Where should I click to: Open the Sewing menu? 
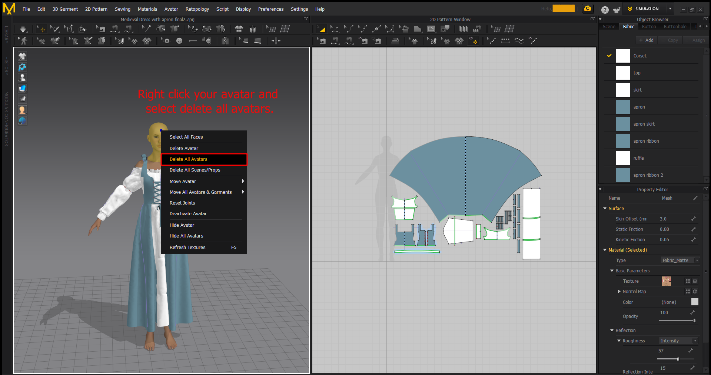coord(122,9)
